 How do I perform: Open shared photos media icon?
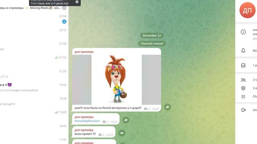point(243,66)
